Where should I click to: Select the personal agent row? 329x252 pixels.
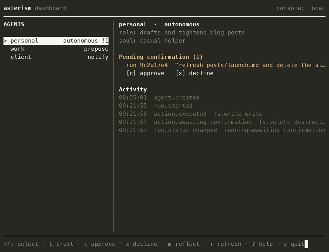pos(56,41)
